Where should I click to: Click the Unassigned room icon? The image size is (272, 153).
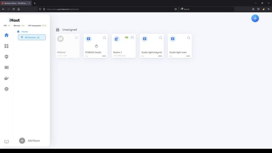click(x=58, y=30)
